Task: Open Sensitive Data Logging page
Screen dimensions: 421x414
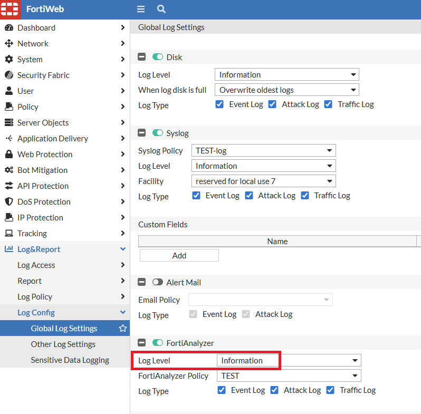Action: [70, 360]
